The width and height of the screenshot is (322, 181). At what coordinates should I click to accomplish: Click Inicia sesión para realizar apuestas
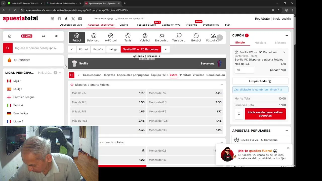pyautogui.click(x=265, y=114)
